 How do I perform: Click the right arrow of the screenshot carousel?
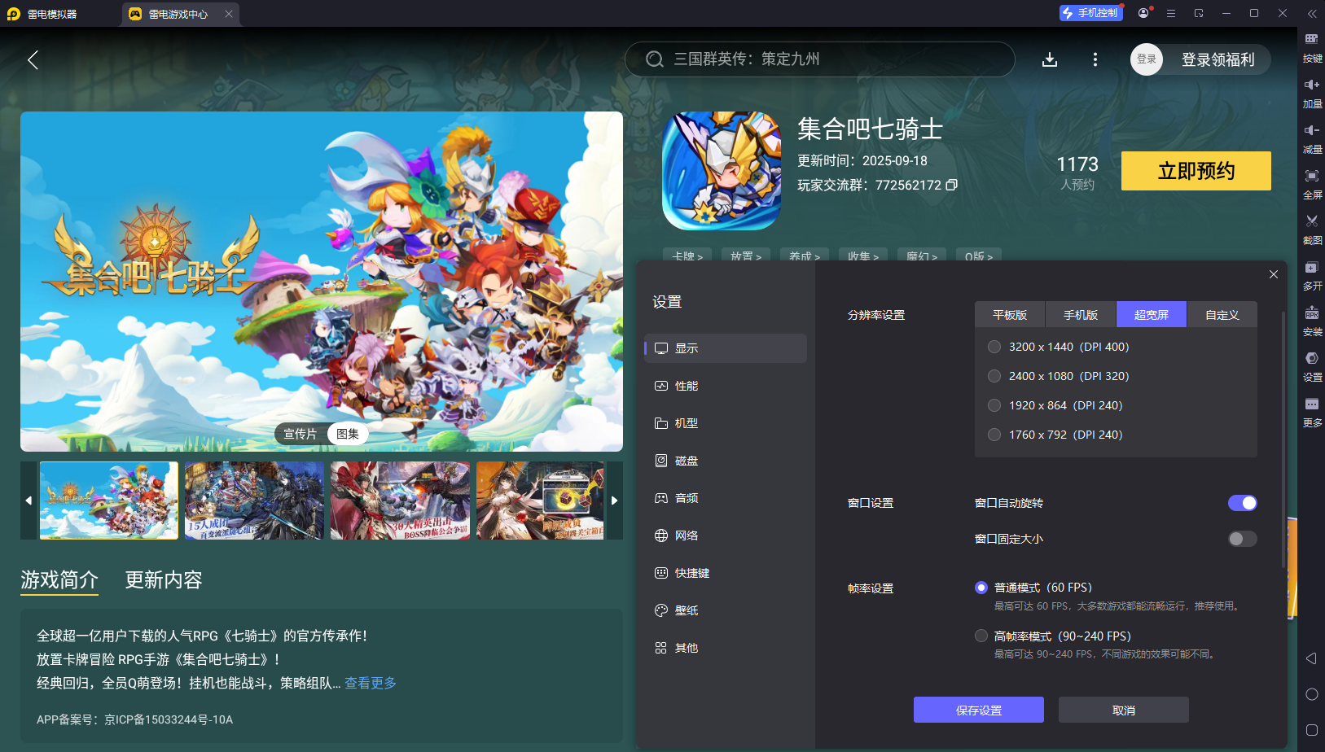click(x=615, y=500)
